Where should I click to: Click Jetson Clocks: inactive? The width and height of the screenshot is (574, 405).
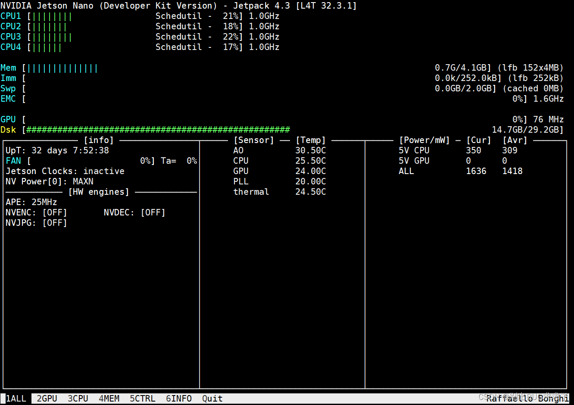[x=65, y=171]
